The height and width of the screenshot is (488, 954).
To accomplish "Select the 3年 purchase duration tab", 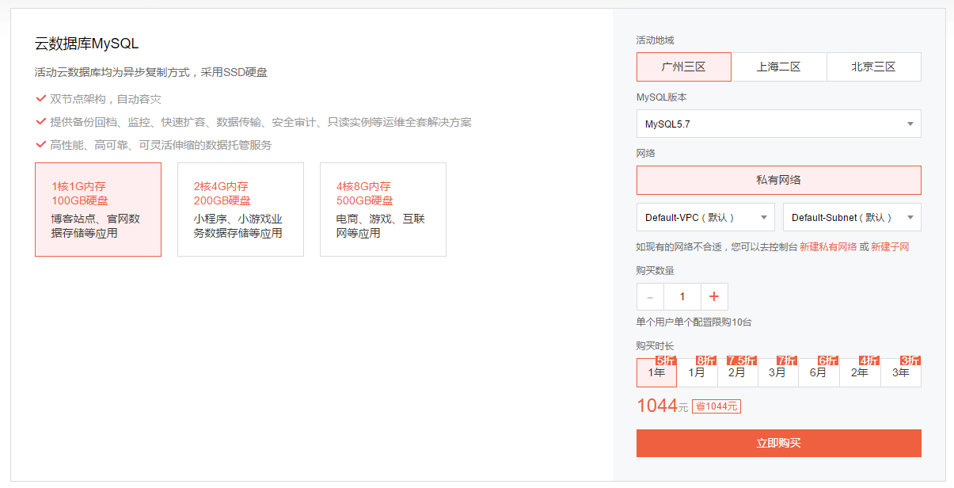I will [x=901, y=373].
